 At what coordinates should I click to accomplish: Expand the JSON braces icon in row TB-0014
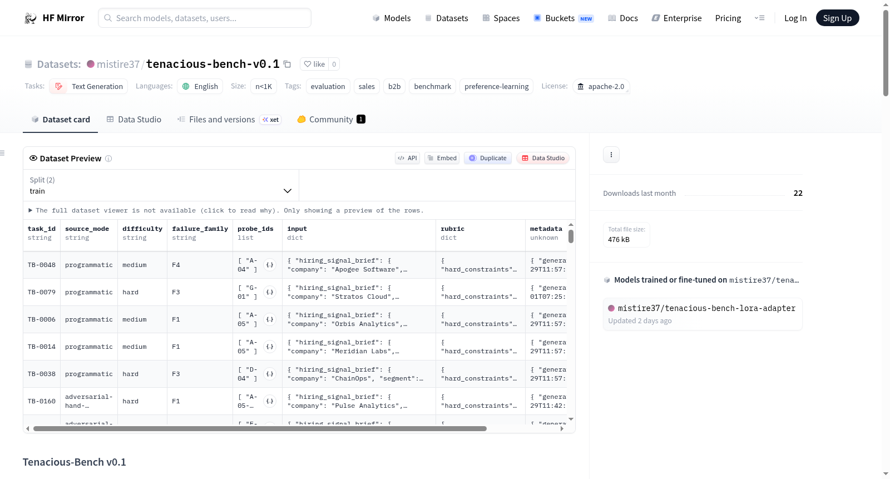[270, 347]
